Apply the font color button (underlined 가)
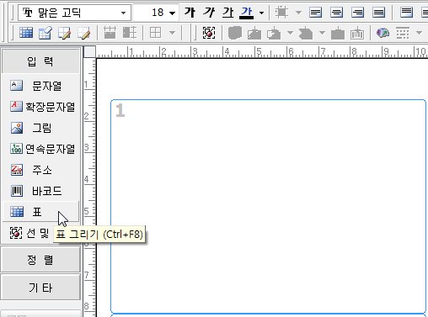 click(247, 13)
